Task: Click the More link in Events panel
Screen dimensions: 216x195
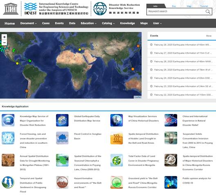Action: (x=209, y=36)
